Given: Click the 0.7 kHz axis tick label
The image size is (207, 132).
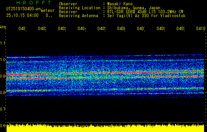Looking at the screenshot, I should 3,109.
